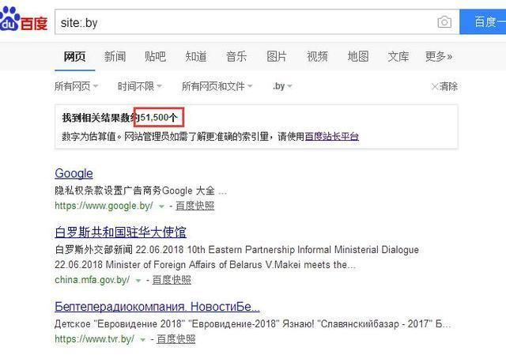Click the https://www.google.by/ URL
The height and width of the screenshot is (355, 506).
[x=104, y=206]
